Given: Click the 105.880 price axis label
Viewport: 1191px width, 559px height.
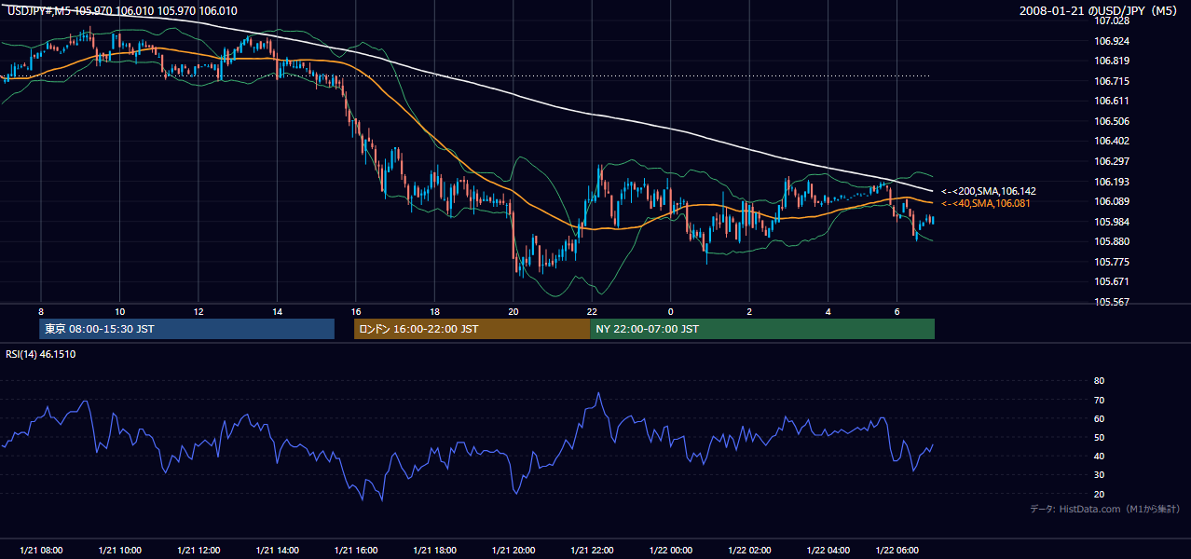Looking at the screenshot, I should point(1111,241).
